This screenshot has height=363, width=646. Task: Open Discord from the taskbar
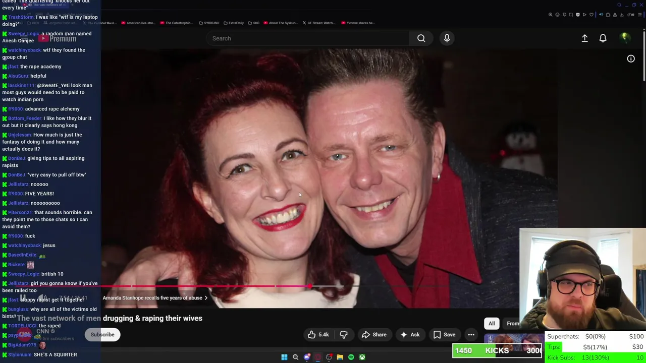tap(307, 357)
